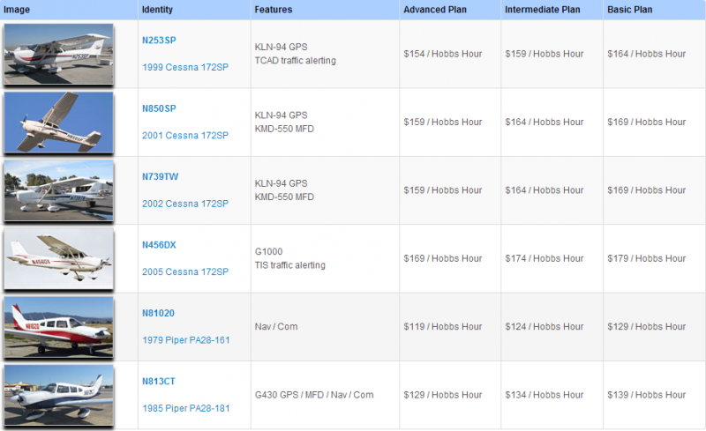Click N253SP's $164 Basic Plan price
The image size is (706, 431).
(x=646, y=54)
